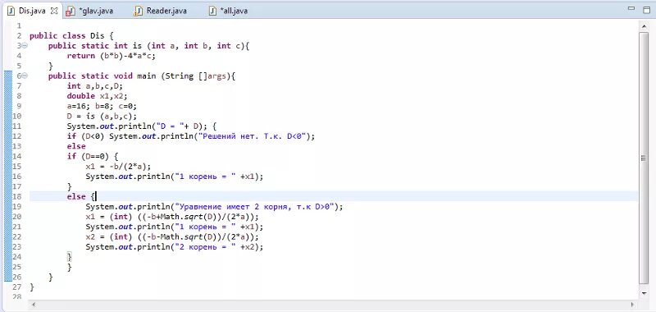Maximize the editor area
The width and height of the screenshot is (656, 312).
pyautogui.click(x=646, y=10)
